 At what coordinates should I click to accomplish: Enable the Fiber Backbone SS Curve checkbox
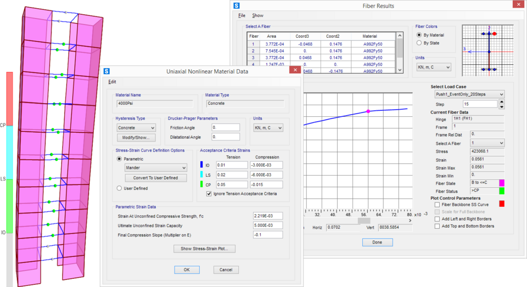[436, 204]
